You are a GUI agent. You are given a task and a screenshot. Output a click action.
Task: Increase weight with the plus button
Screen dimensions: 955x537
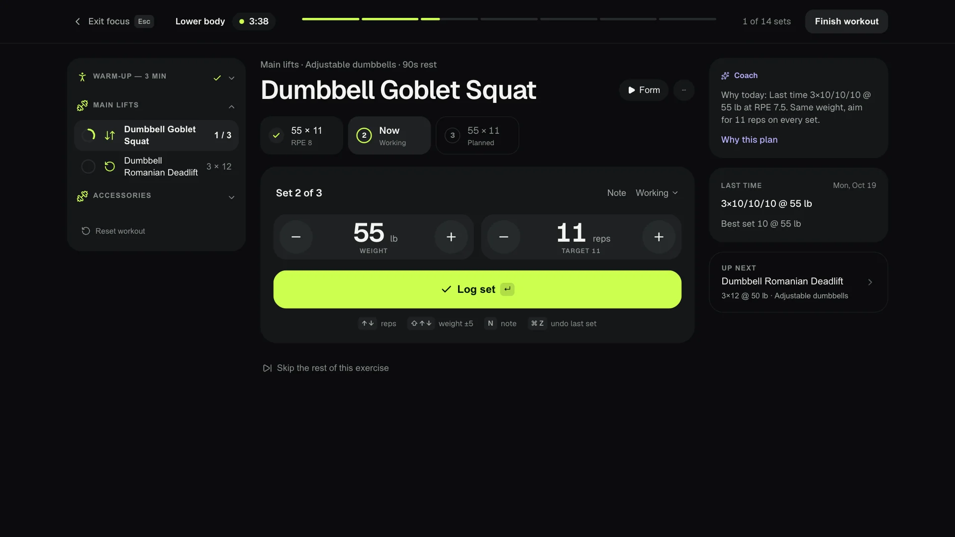[x=451, y=237]
